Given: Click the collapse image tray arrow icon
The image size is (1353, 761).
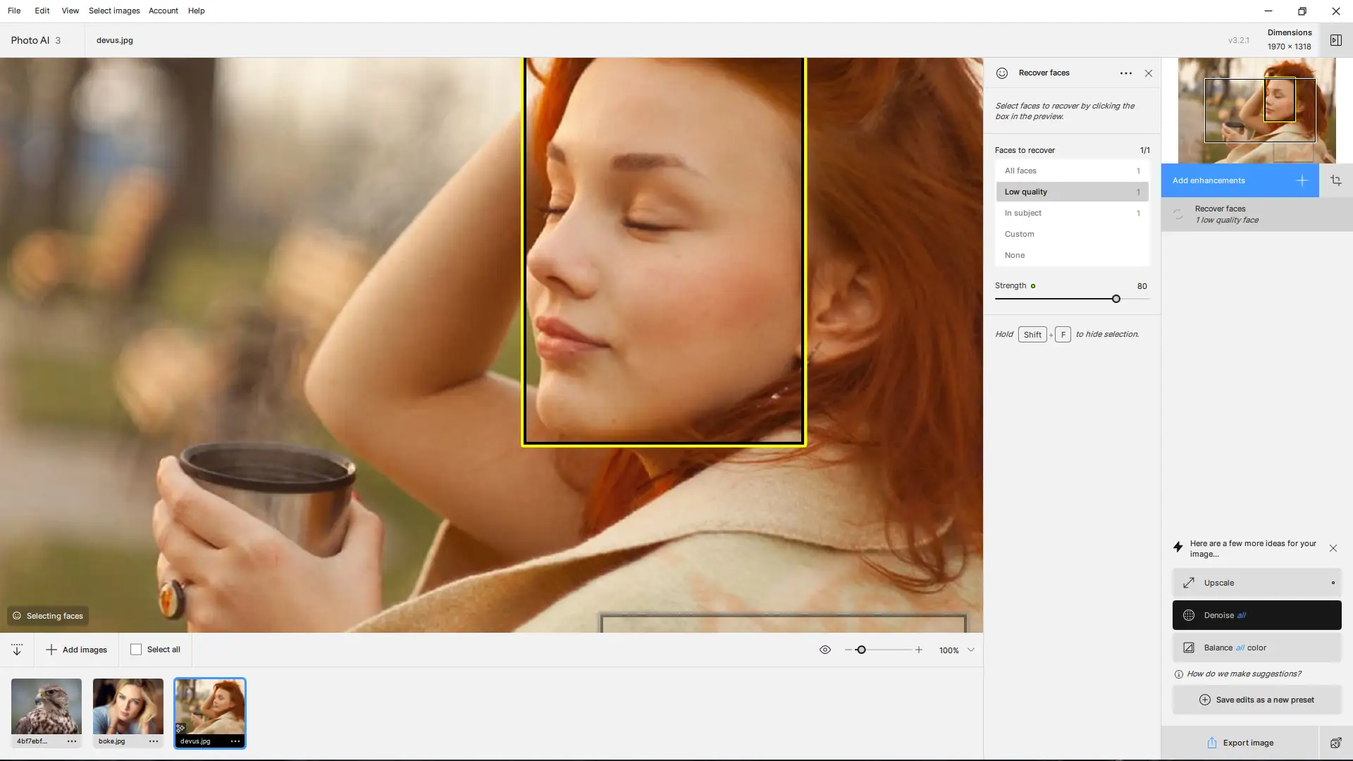Looking at the screenshot, I should (17, 650).
